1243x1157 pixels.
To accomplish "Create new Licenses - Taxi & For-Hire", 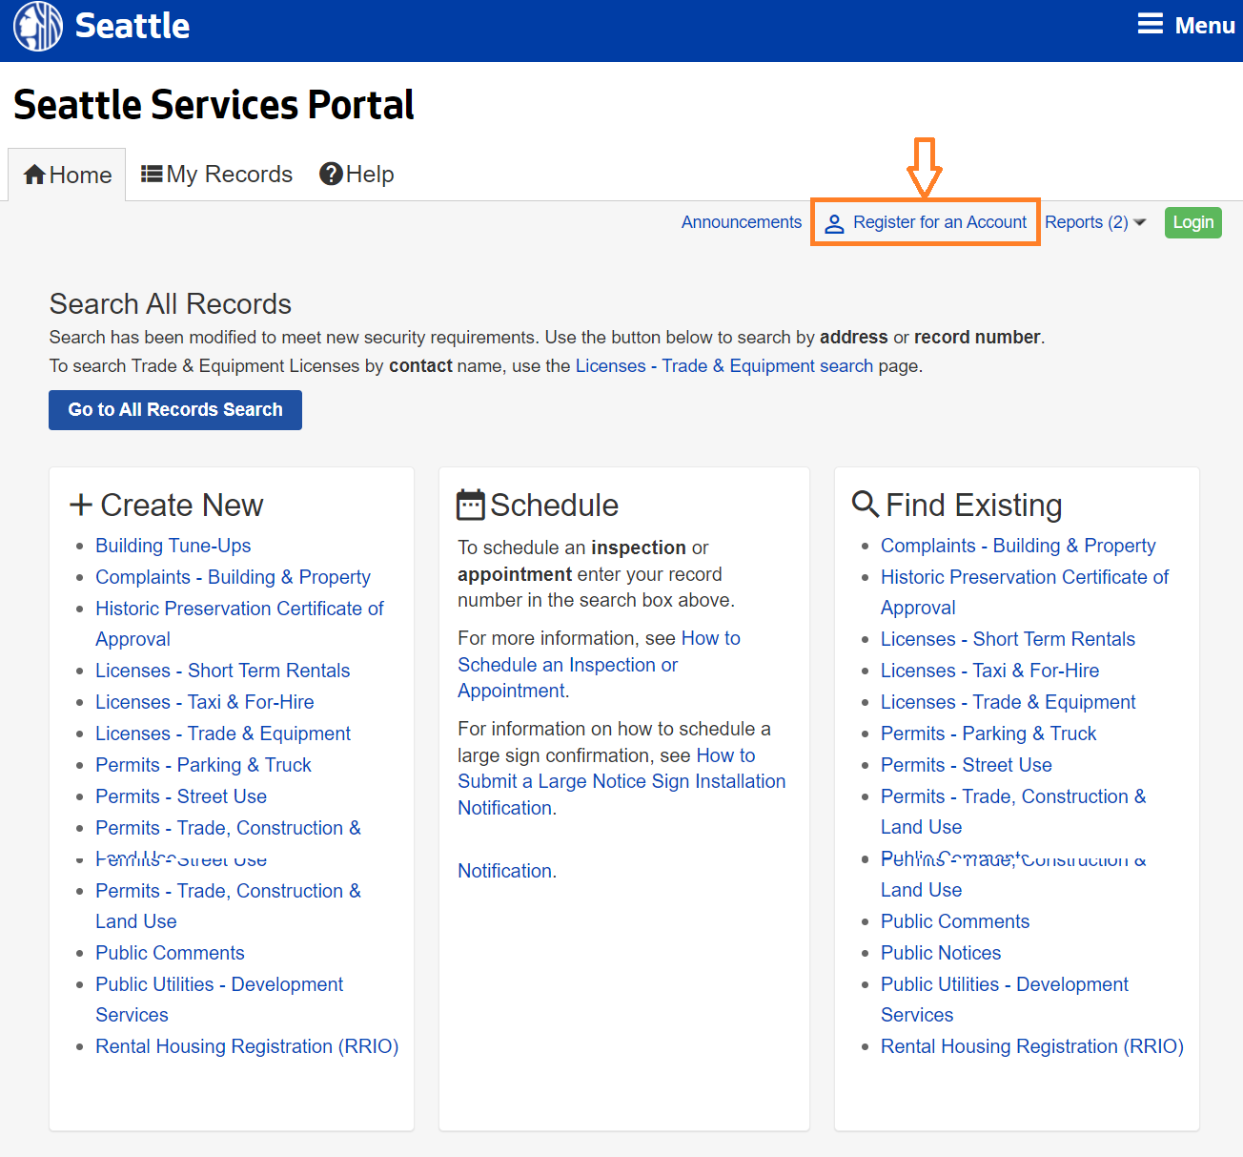I will point(205,702).
